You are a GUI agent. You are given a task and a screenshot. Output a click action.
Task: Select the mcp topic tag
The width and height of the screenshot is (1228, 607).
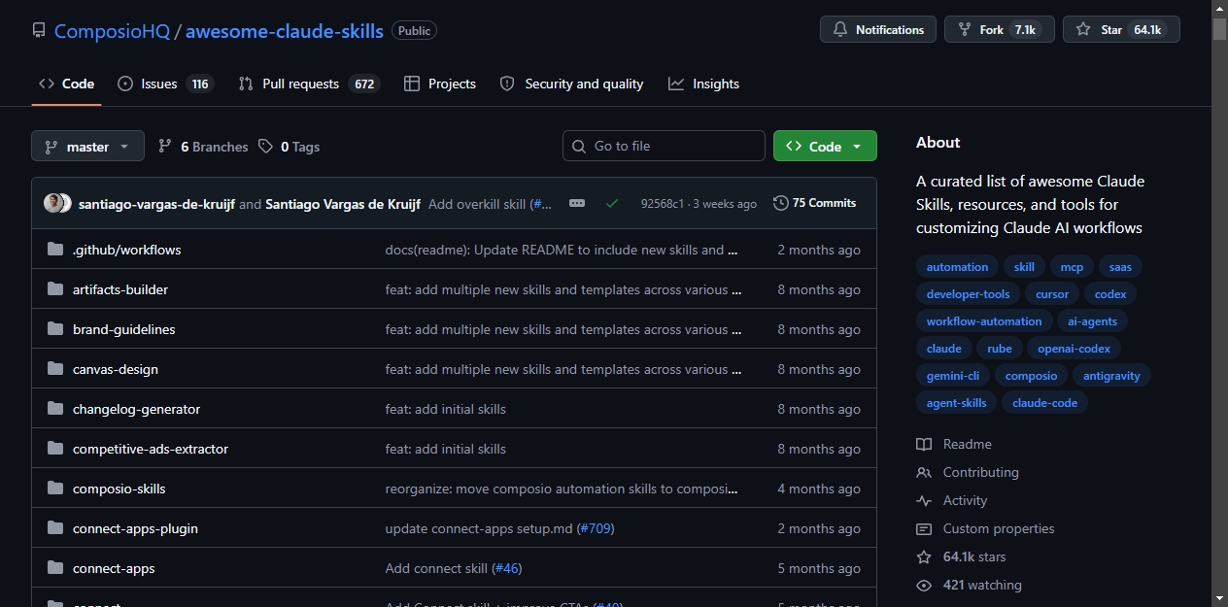[1072, 267]
